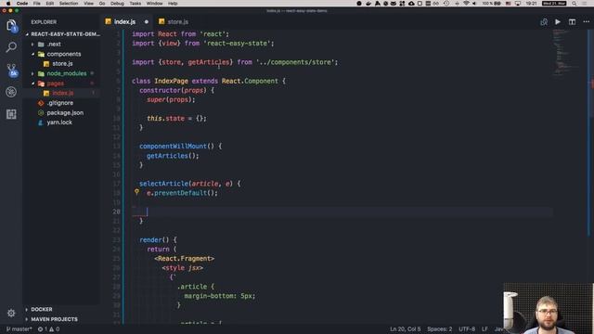
Task: Open the File menu
Action: click(x=37, y=4)
